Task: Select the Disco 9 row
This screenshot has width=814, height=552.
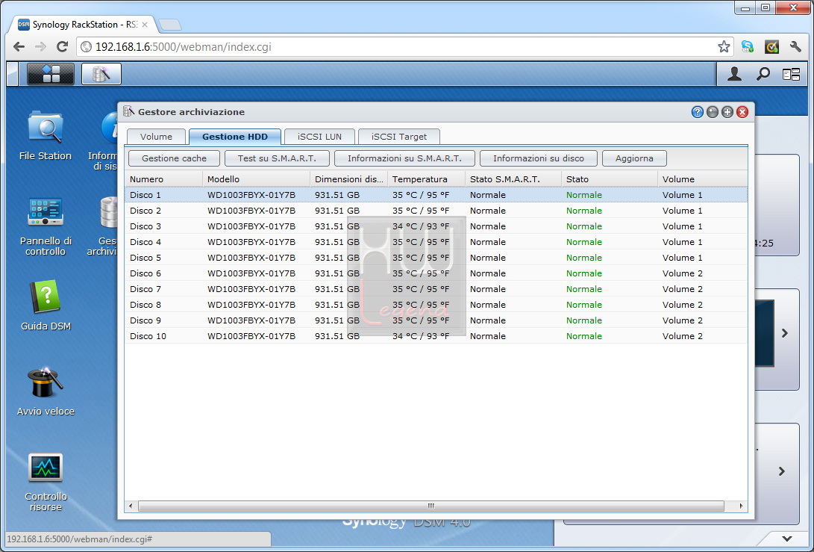Action: coord(436,320)
